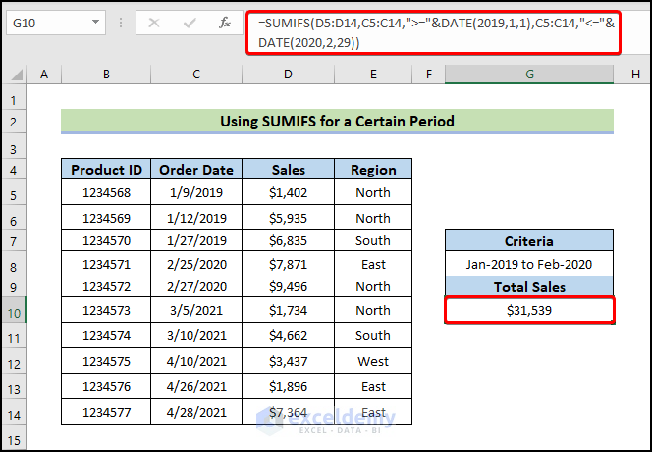Click the sales value $9,496
The width and height of the screenshot is (652, 452).
click(x=288, y=287)
